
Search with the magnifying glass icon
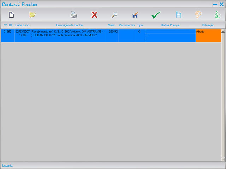click(x=114, y=15)
